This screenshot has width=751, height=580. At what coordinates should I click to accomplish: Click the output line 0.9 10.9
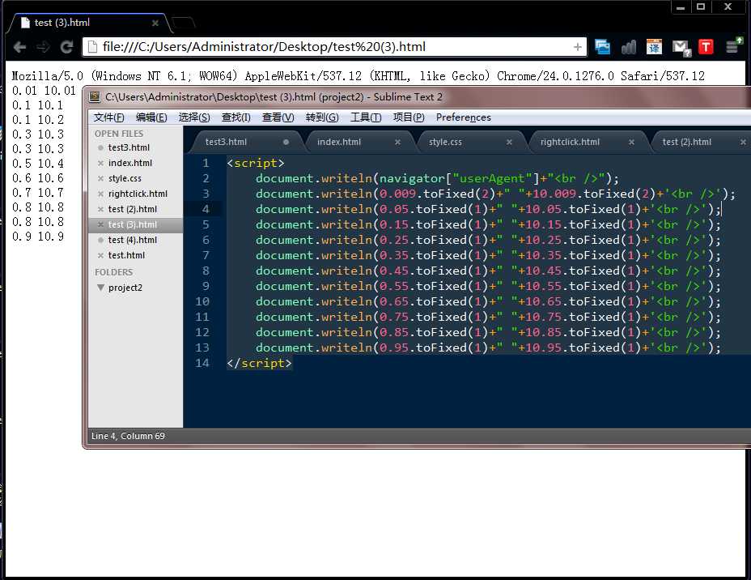click(38, 237)
